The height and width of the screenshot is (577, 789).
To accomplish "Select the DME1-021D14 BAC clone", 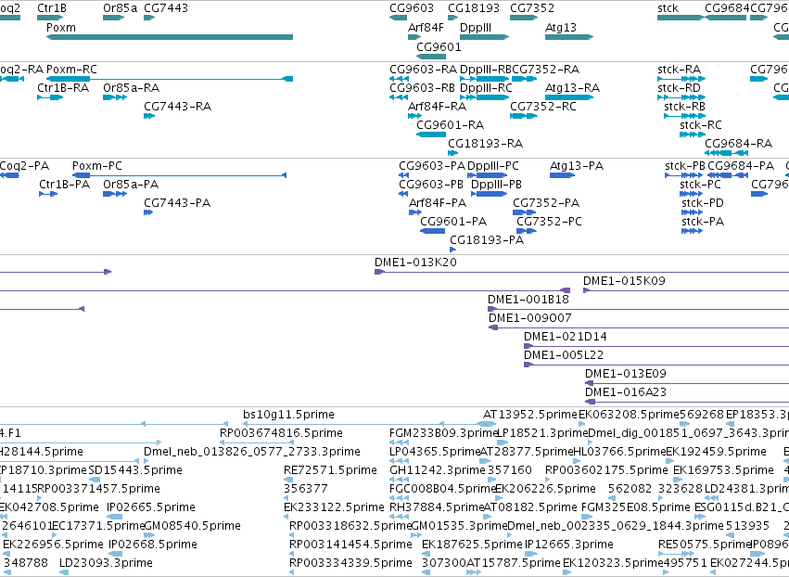I will coord(656,346).
